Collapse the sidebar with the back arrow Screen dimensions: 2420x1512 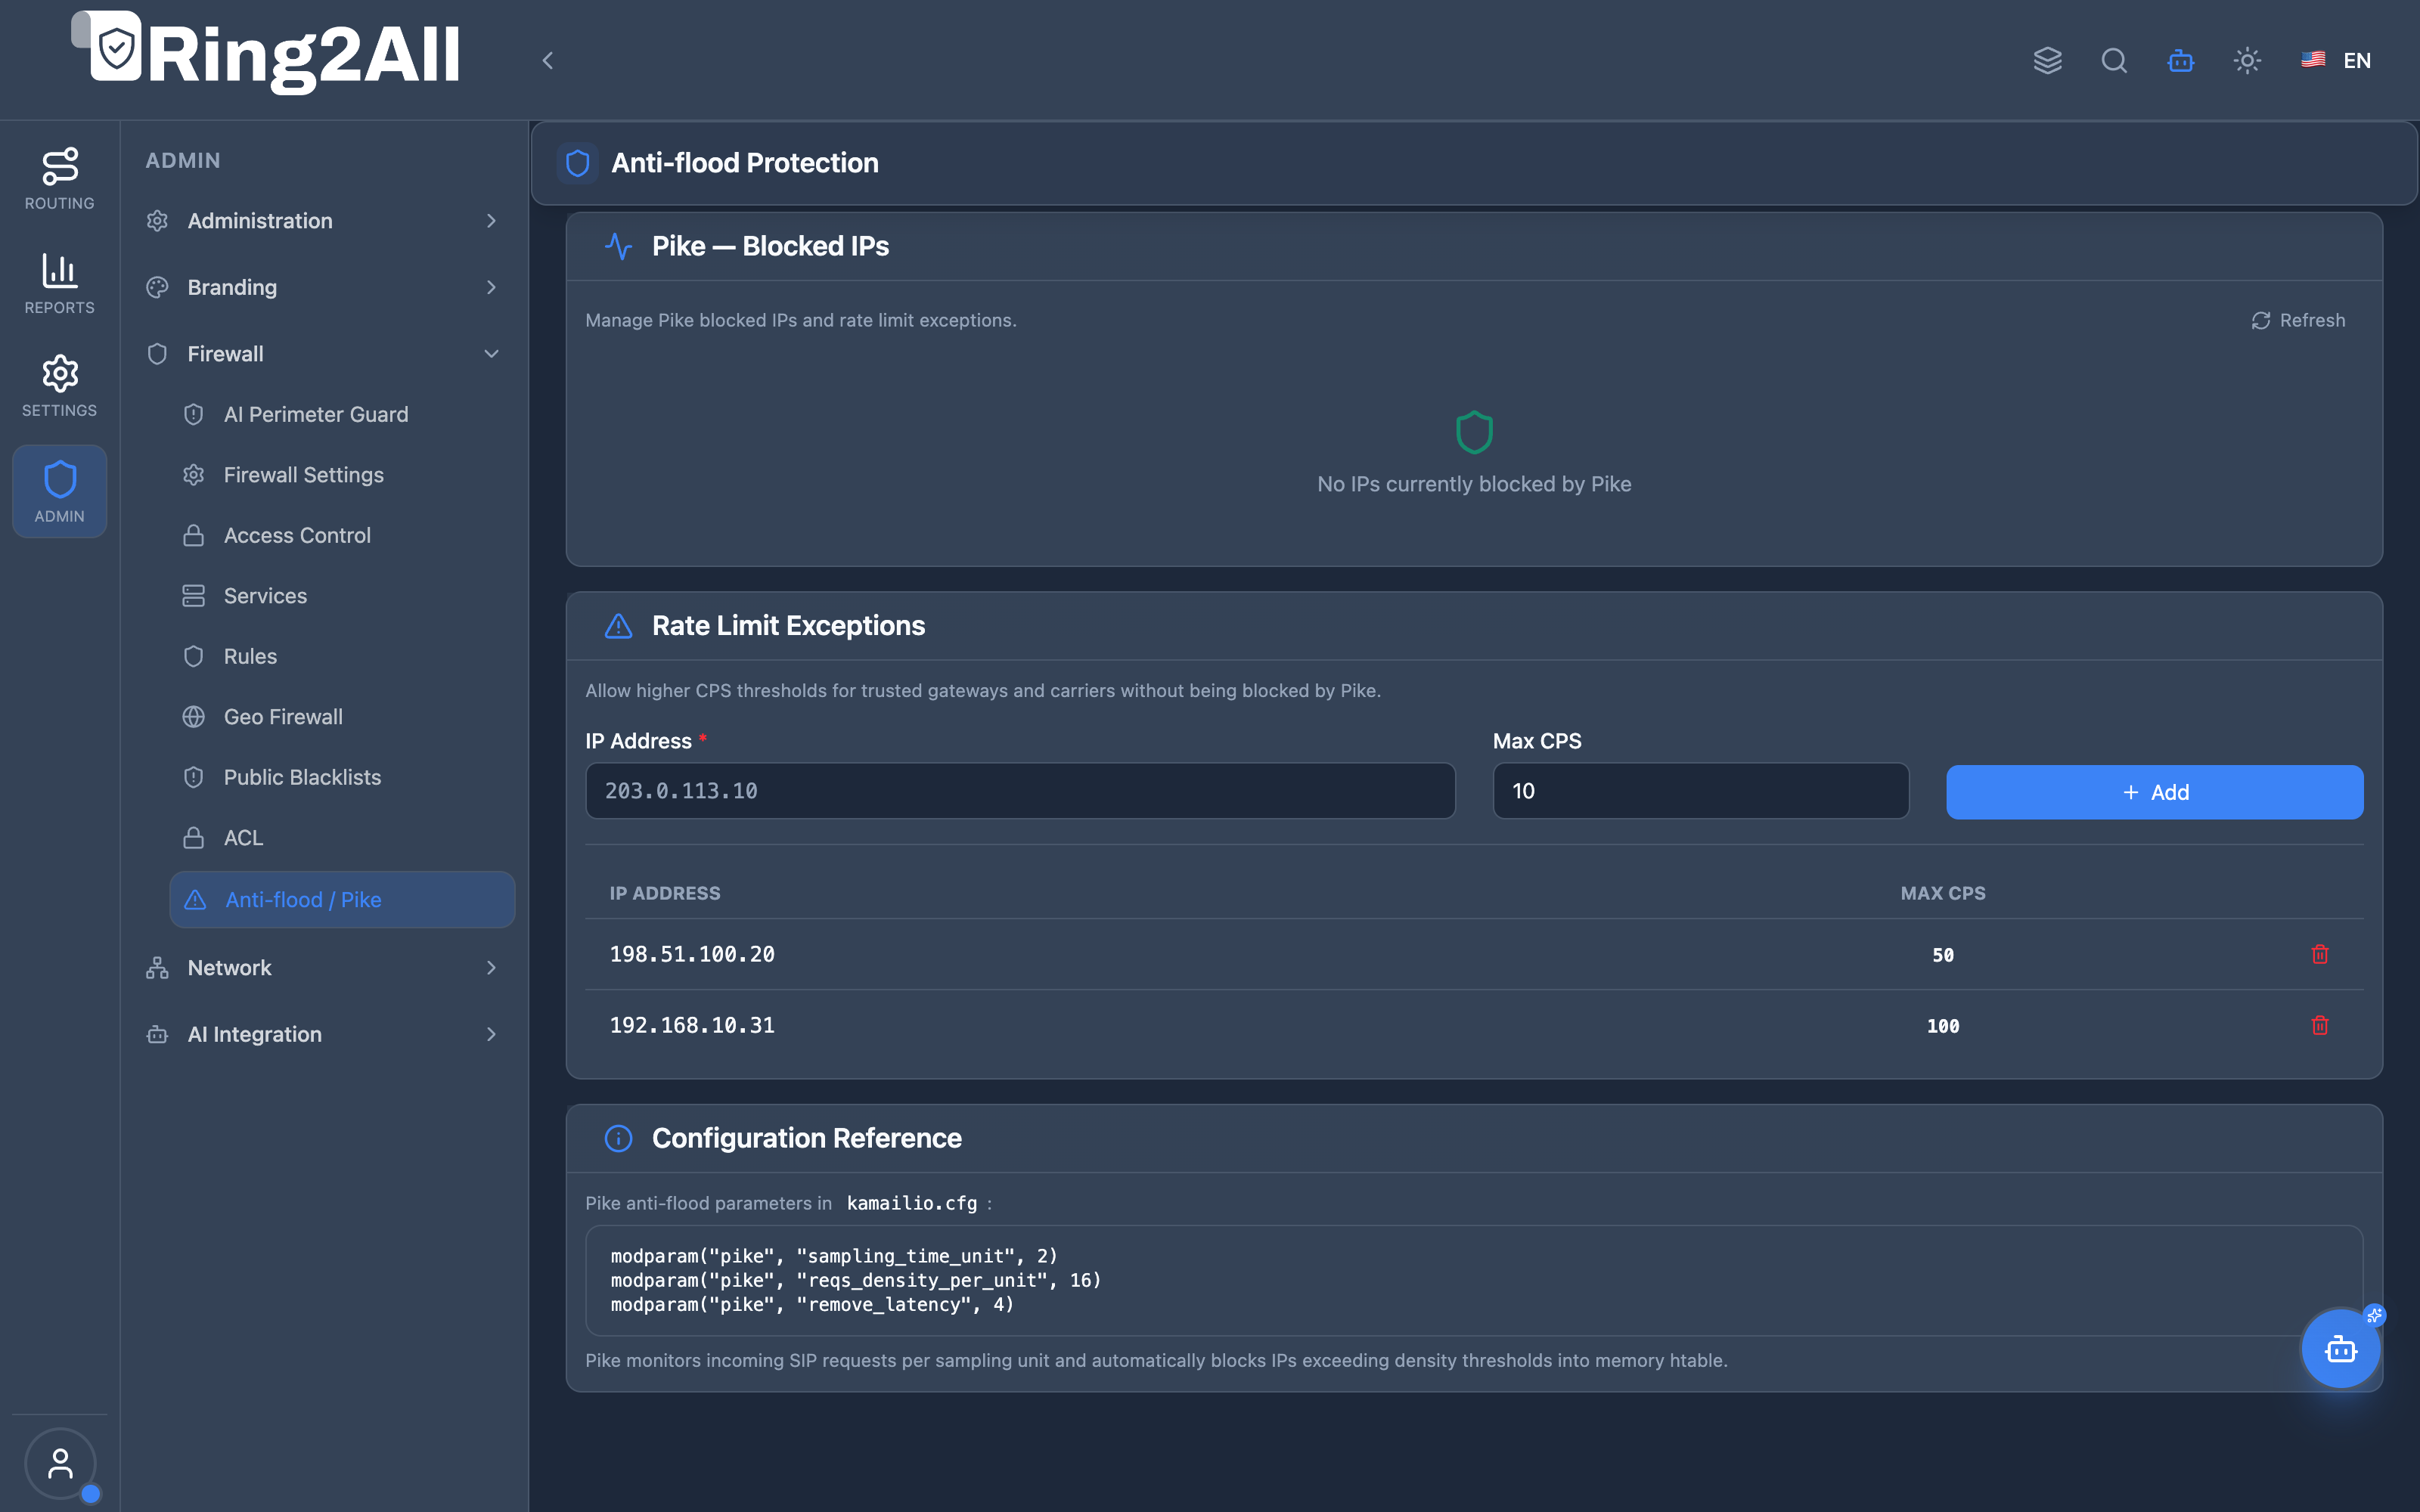click(x=547, y=61)
